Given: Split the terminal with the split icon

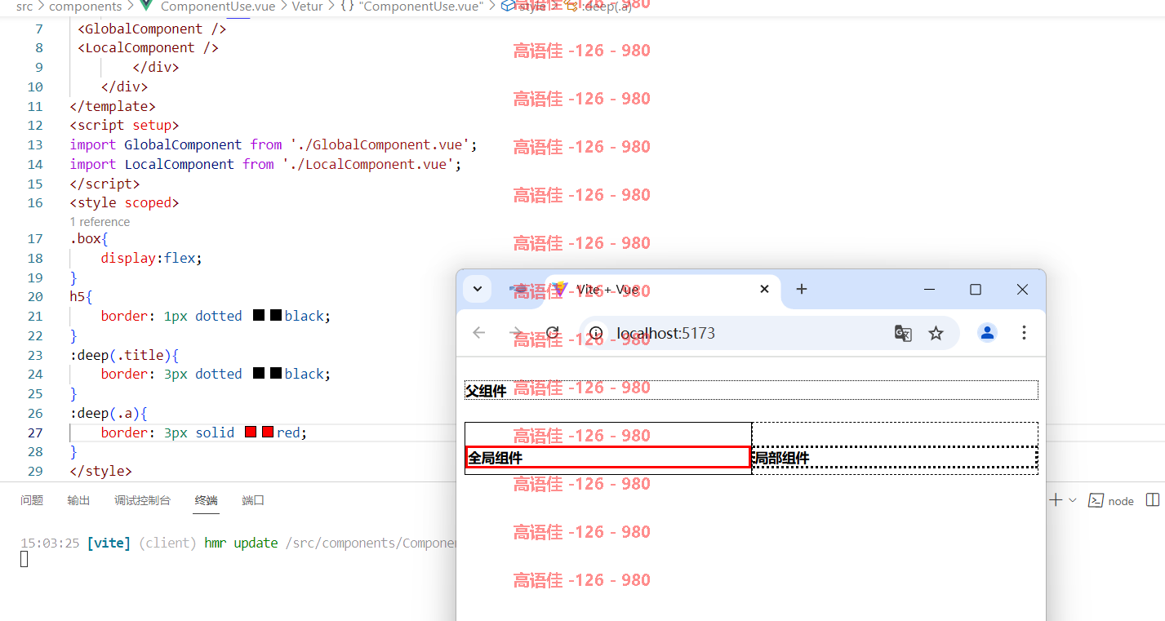Looking at the screenshot, I should [x=1153, y=499].
